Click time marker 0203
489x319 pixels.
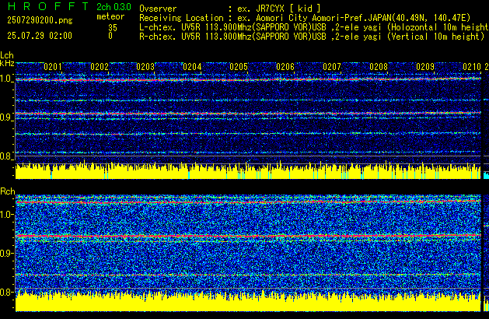[x=145, y=67]
